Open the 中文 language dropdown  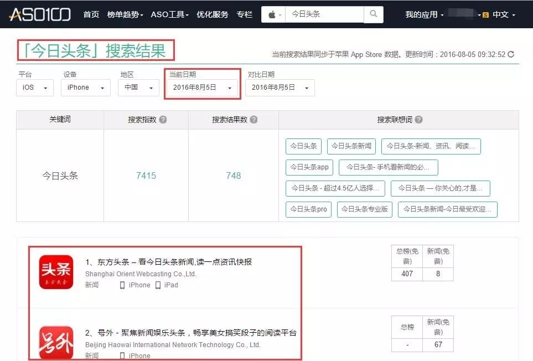[x=504, y=14]
